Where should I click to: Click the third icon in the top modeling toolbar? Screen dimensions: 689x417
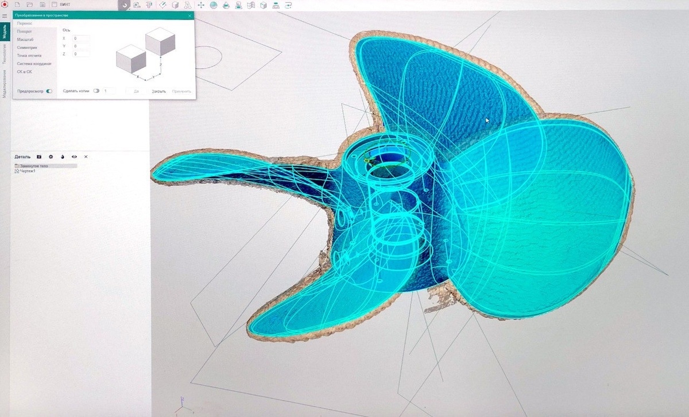(149, 5)
